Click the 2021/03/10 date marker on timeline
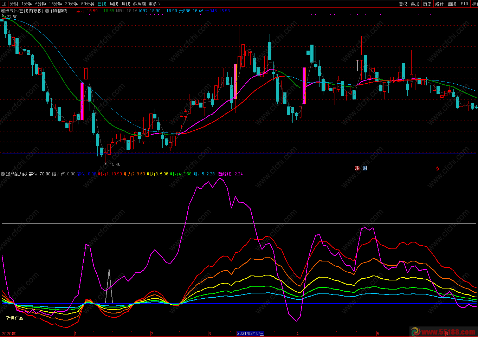The width and height of the screenshot is (478, 337). (x=250, y=333)
